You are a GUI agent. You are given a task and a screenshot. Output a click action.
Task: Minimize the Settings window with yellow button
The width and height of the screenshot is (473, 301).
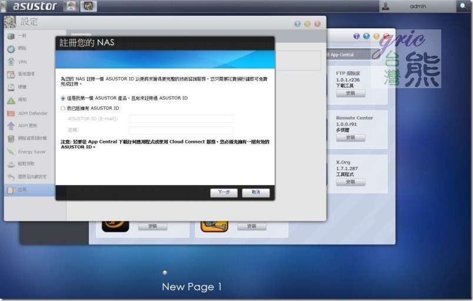(x=307, y=24)
